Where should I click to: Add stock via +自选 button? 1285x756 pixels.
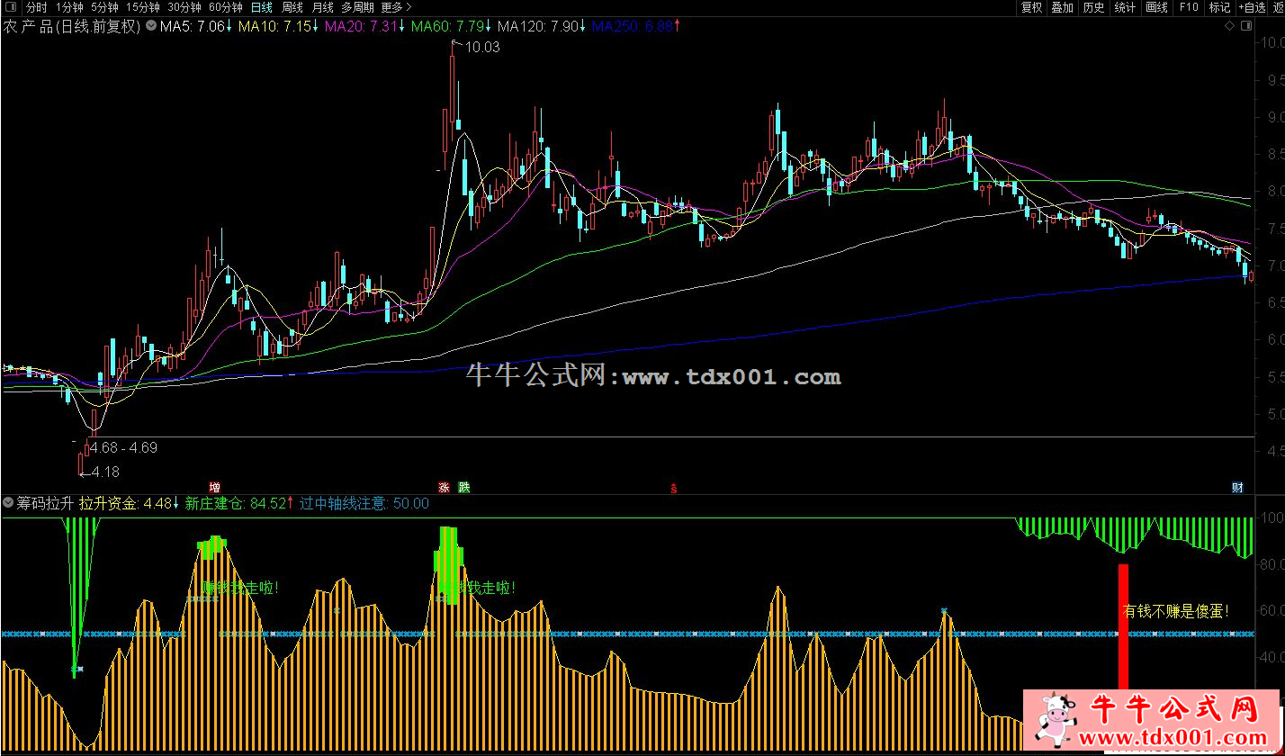(x=1252, y=7)
